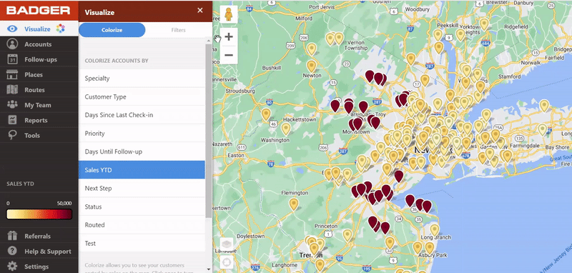Colorize by Days Since Last Check-in

142,115
